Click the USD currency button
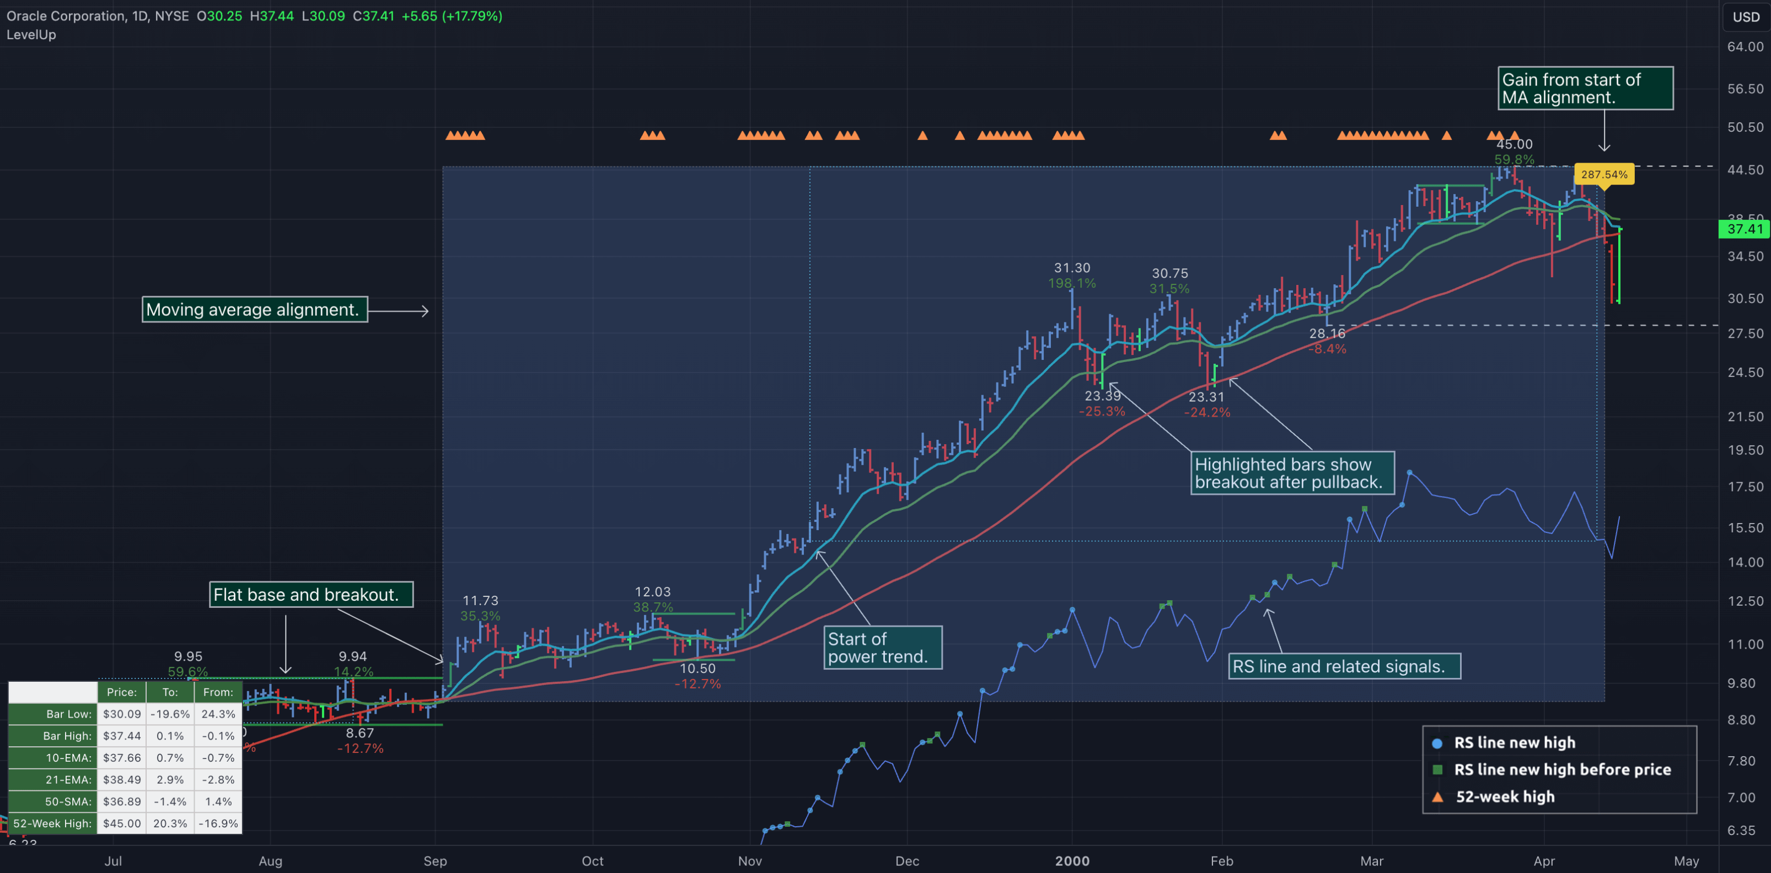The width and height of the screenshot is (1771, 873). pos(1745,17)
